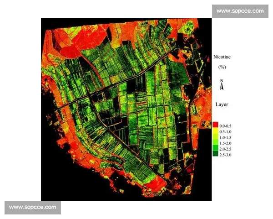This screenshot has width=273, height=219.
Task: Select the red 0.0-0.5 legend swatch
Action: click(x=215, y=125)
